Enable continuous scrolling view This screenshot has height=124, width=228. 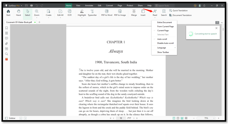pos(182,118)
